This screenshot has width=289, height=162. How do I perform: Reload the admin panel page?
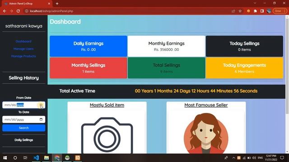pyautogui.click(x=18, y=11)
